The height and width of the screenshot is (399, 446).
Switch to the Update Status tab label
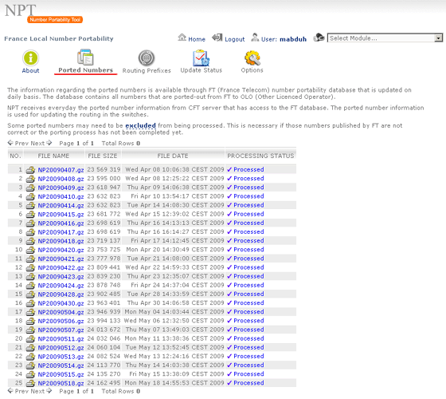[x=201, y=70]
